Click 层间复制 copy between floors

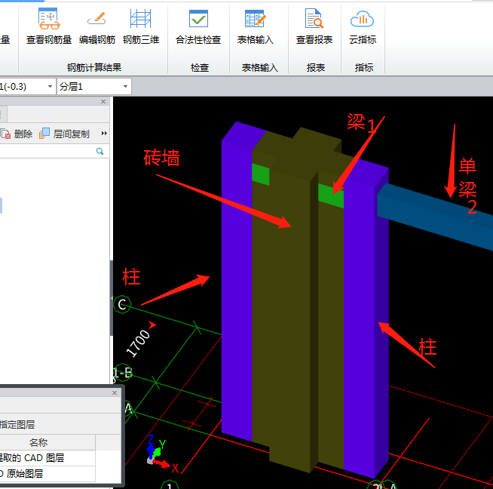coord(65,134)
